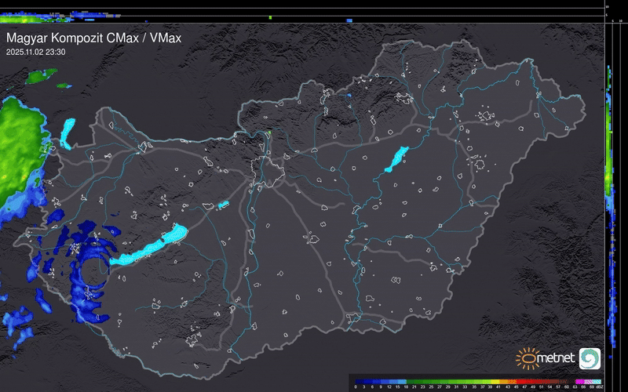Screen dimensions: 628x392
Task: Click the metnet wordmark text
Action: point(556,360)
